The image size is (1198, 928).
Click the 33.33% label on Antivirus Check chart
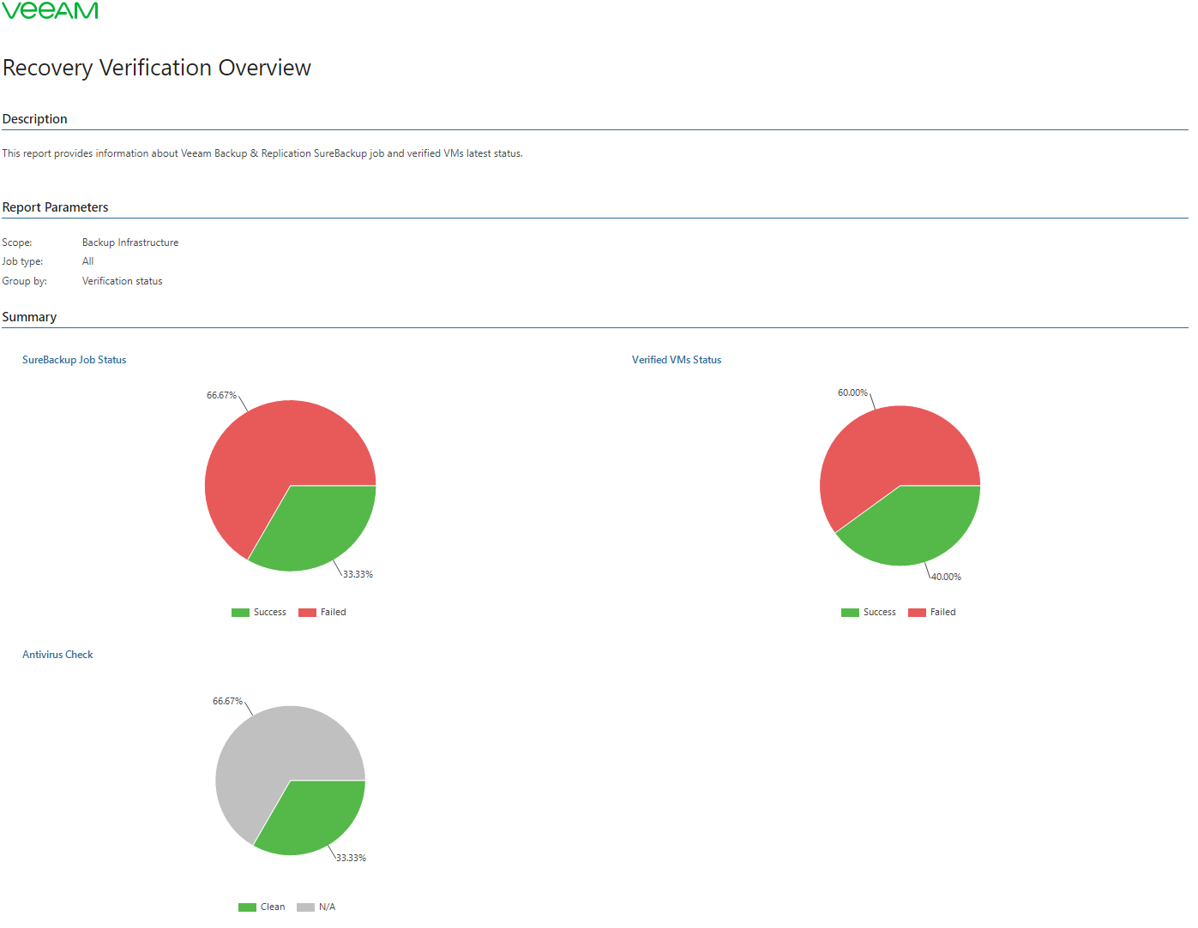coord(351,859)
